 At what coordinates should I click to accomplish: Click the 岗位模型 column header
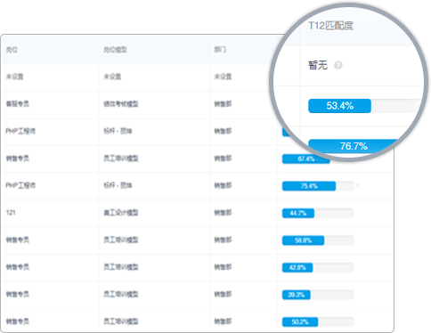pos(115,50)
